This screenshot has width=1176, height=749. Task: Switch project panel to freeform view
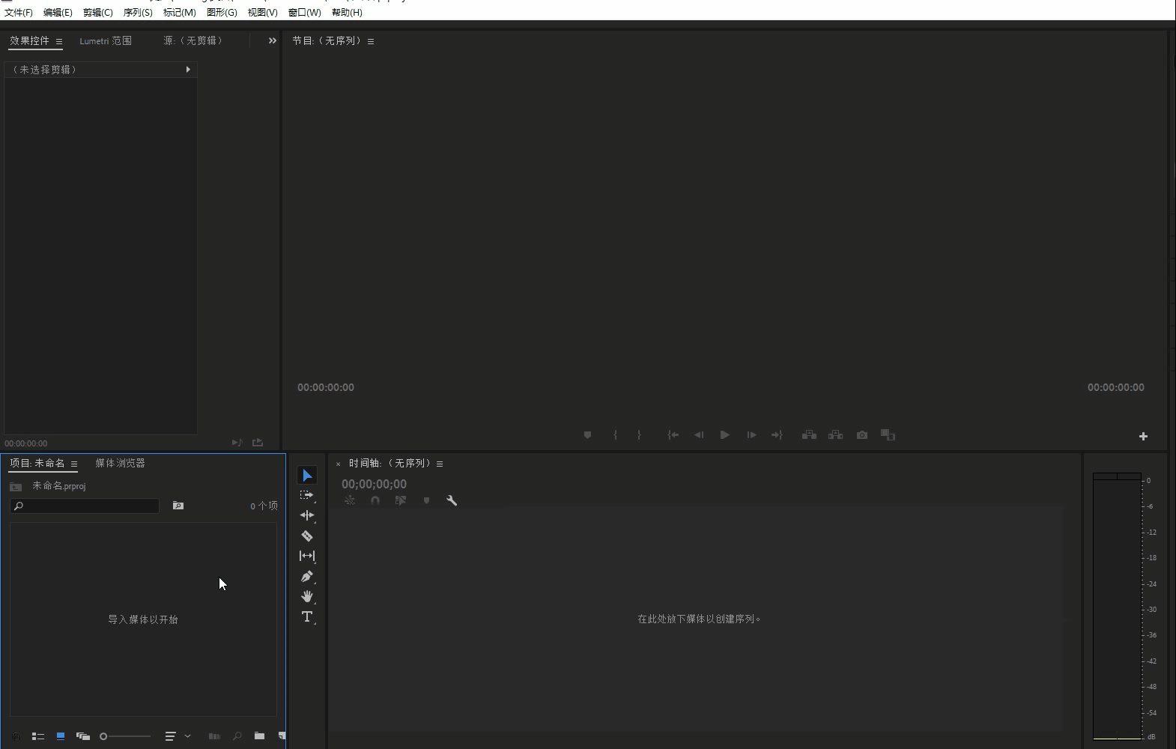click(x=83, y=736)
